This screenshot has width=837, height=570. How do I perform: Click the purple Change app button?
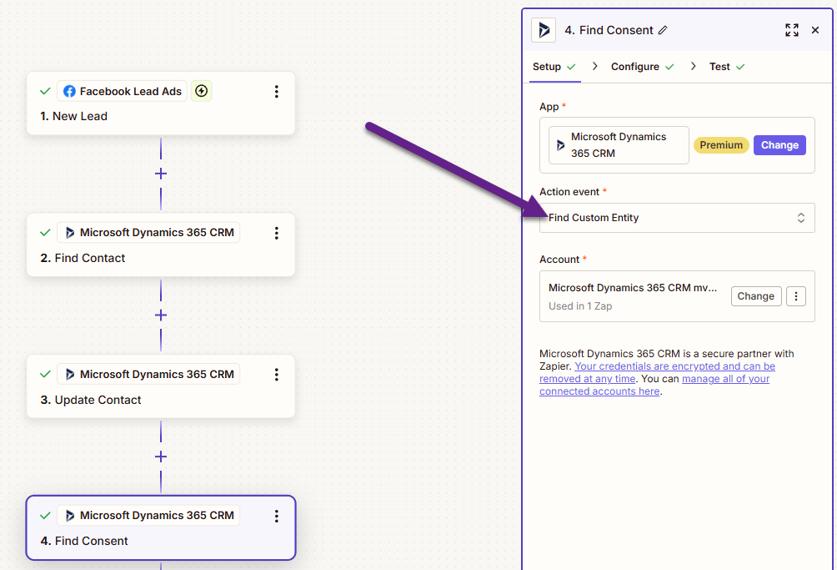pyautogui.click(x=779, y=145)
